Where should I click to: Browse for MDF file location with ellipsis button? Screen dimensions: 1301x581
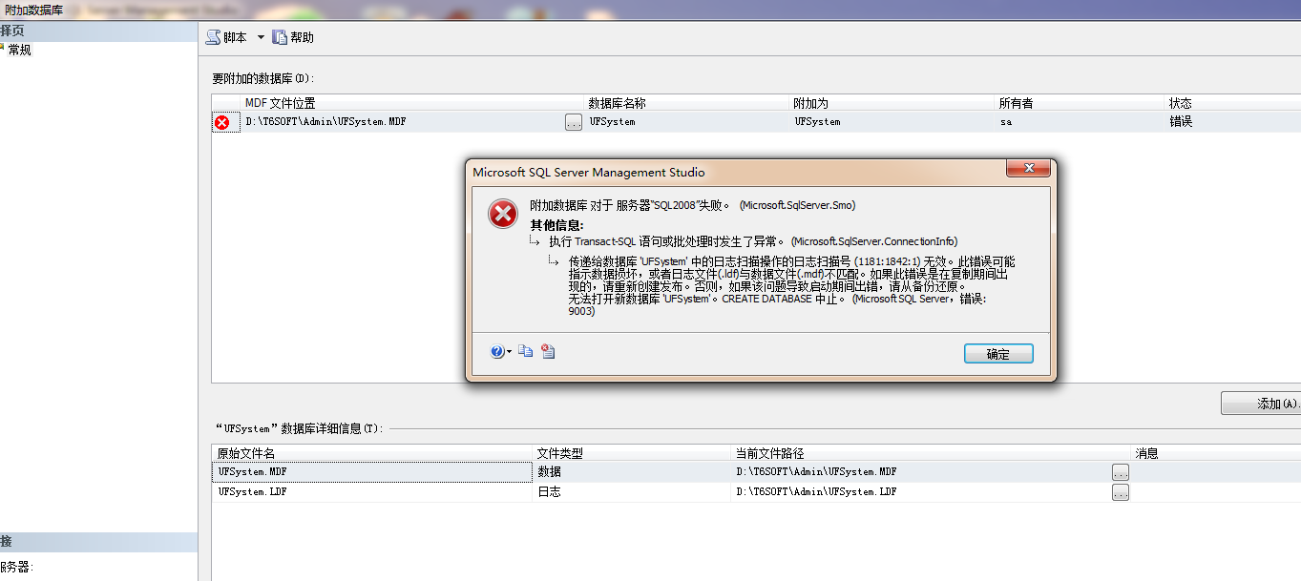574,122
